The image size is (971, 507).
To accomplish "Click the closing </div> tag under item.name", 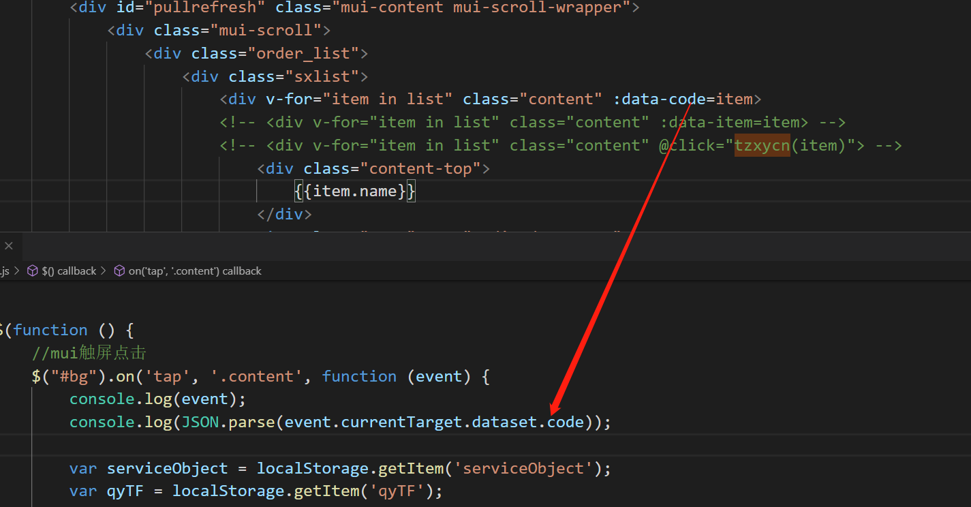I will coord(285,215).
